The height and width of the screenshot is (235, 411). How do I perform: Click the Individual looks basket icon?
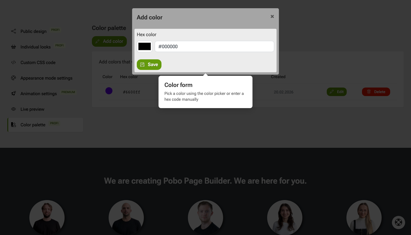[x=14, y=47]
